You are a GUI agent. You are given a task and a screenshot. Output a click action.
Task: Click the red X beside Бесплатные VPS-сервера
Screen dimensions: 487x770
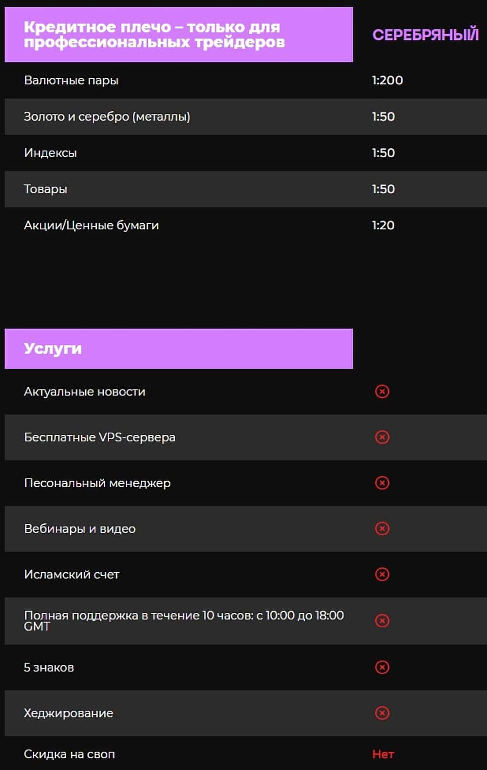pos(382,437)
